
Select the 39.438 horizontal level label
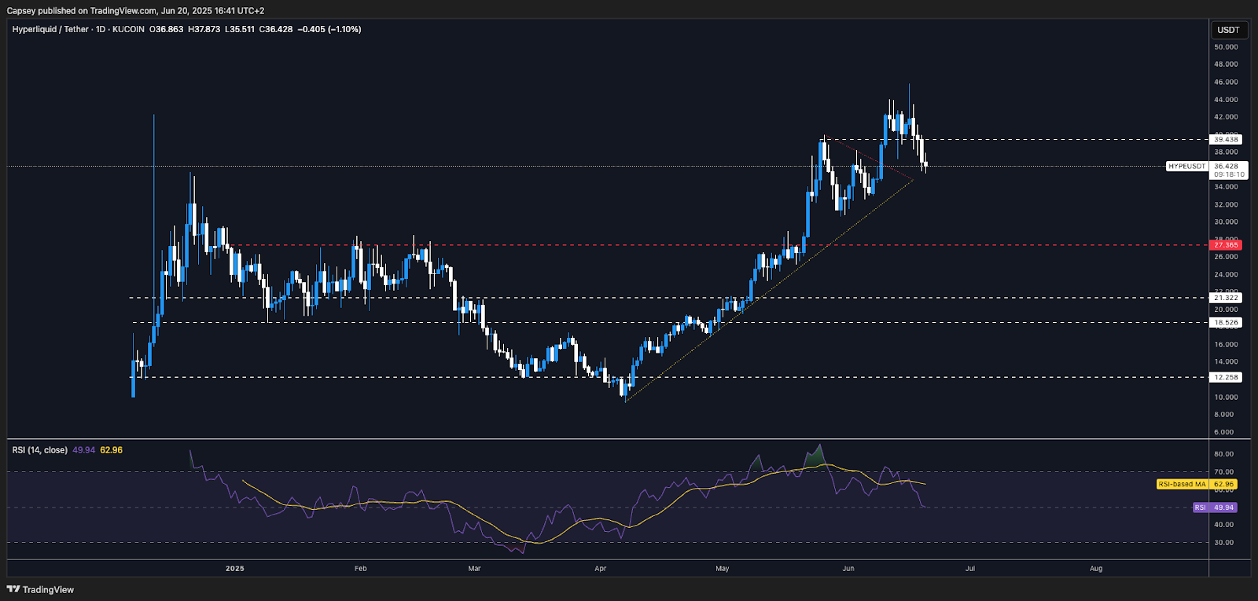pos(1226,140)
